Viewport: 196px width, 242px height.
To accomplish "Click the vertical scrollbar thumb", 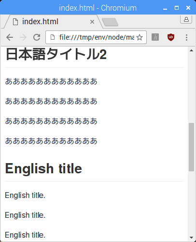I will click(x=191, y=147).
